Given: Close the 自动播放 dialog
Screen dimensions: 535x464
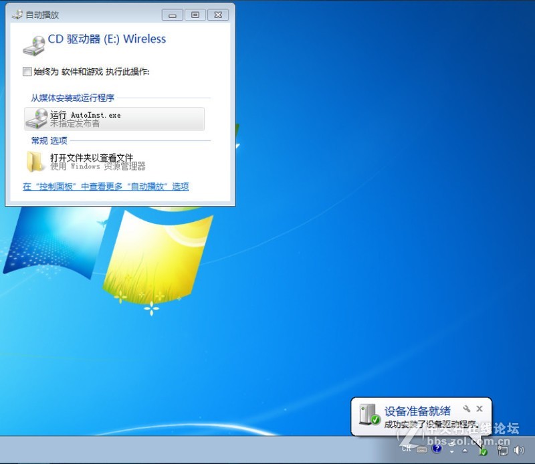Looking at the screenshot, I should [x=218, y=15].
